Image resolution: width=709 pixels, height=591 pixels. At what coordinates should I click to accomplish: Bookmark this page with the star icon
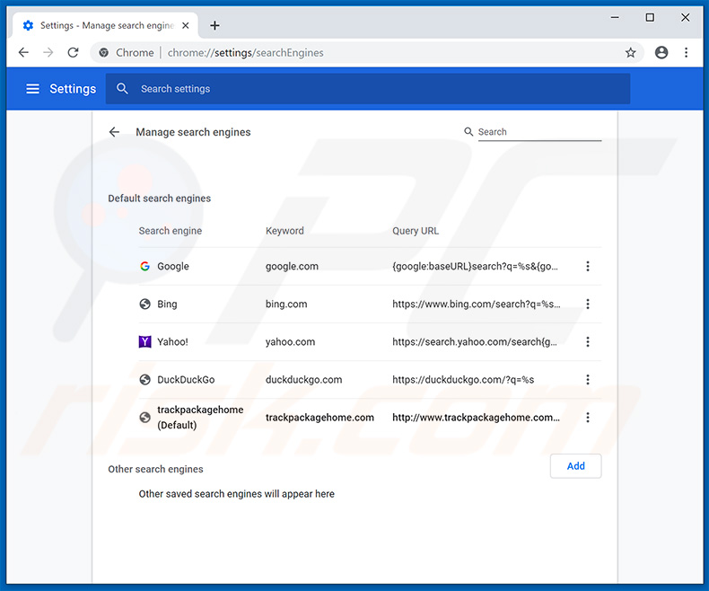point(630,52)
